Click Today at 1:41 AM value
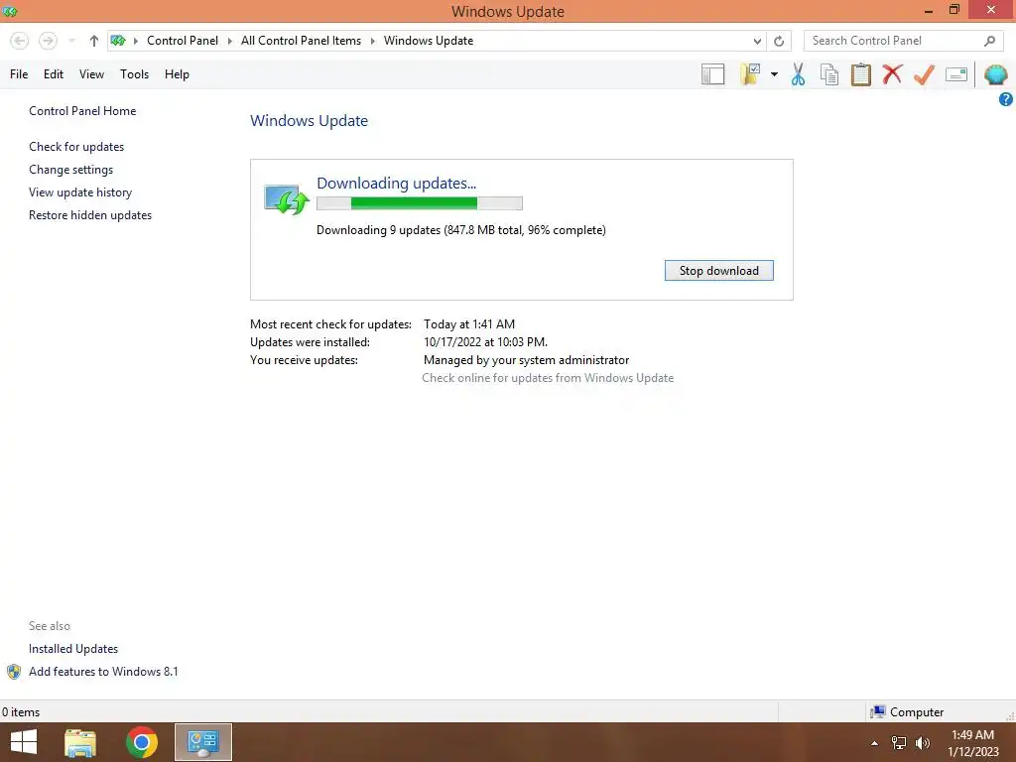The image size is (1016, 762). pos(469,324)
